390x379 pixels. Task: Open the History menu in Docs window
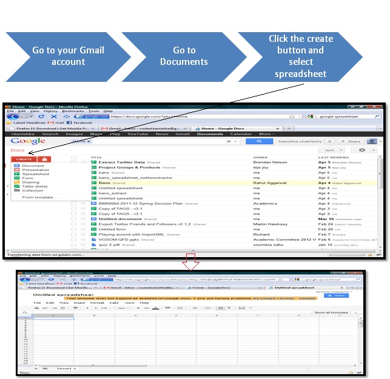50,111
